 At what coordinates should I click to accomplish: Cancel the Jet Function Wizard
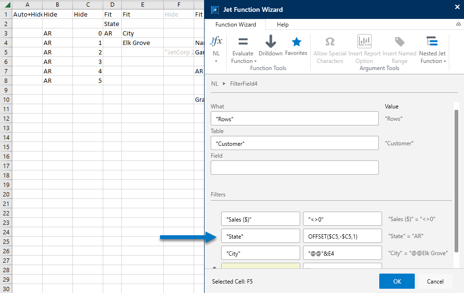pyautogui.click(x=435, y=281)
